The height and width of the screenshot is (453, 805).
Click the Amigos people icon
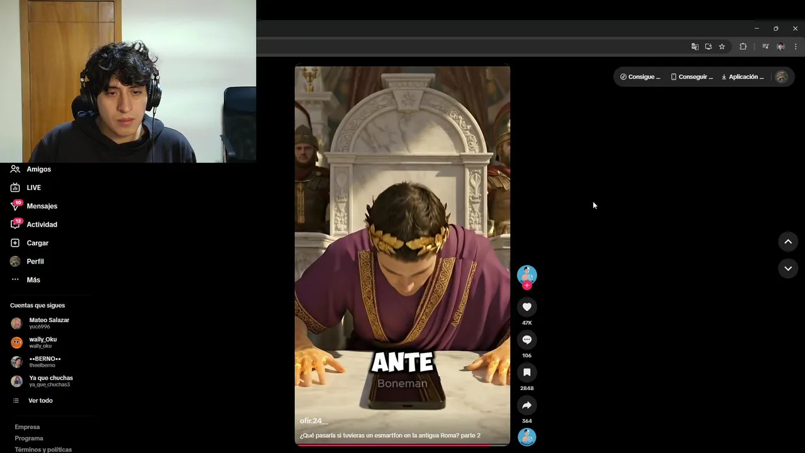pyautogui.click(x=15, y=169)
